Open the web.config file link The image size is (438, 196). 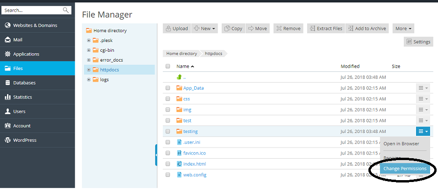(x=195, y=175)
